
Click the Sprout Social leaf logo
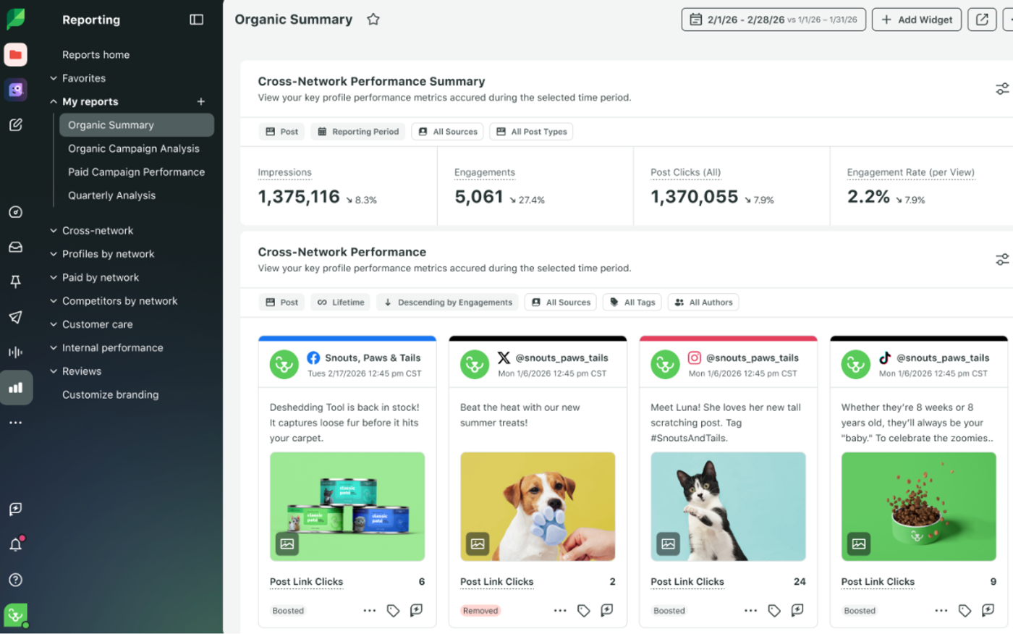(16, 19)
